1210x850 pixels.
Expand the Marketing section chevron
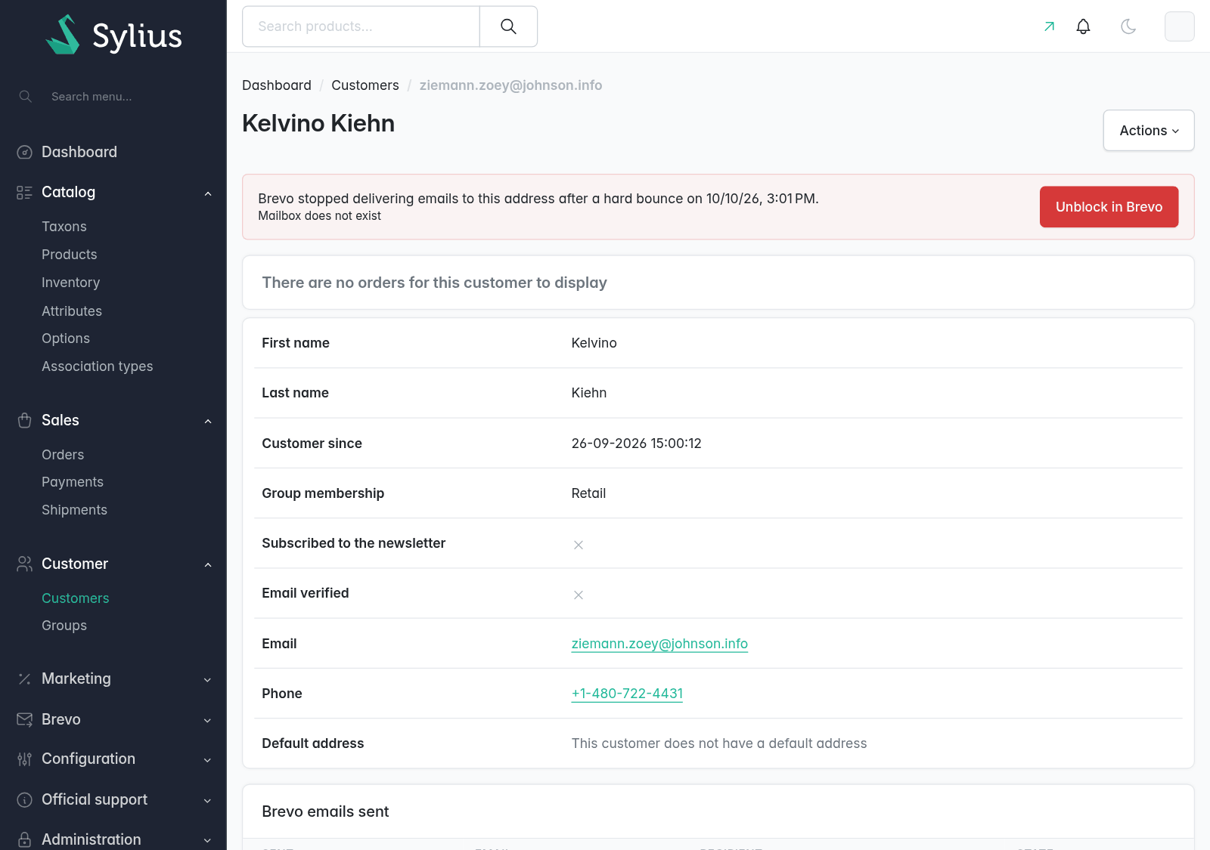[x=208, y=680]
